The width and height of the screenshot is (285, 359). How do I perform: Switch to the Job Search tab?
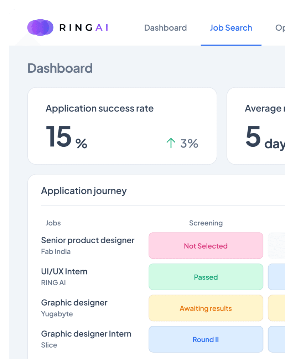pyautogui.click(x=231, y=28)
